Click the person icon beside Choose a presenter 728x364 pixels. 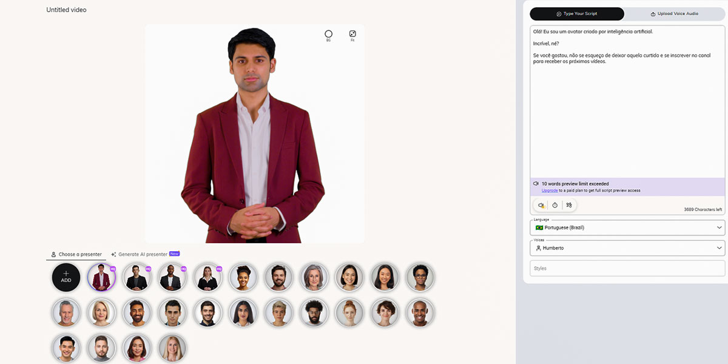pos(54,254)
